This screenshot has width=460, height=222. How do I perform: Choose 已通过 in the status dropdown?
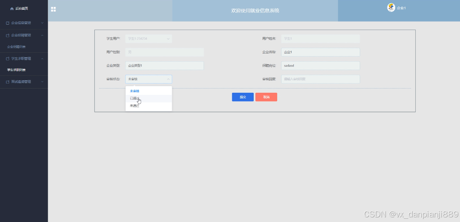click(149, 98)
